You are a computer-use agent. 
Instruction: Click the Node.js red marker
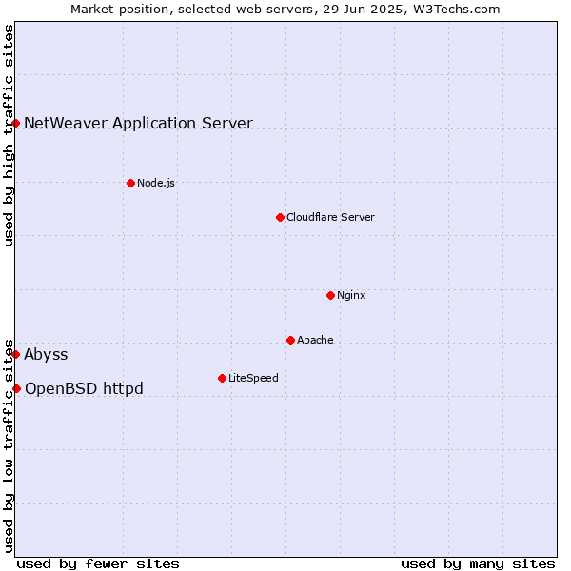130,183
